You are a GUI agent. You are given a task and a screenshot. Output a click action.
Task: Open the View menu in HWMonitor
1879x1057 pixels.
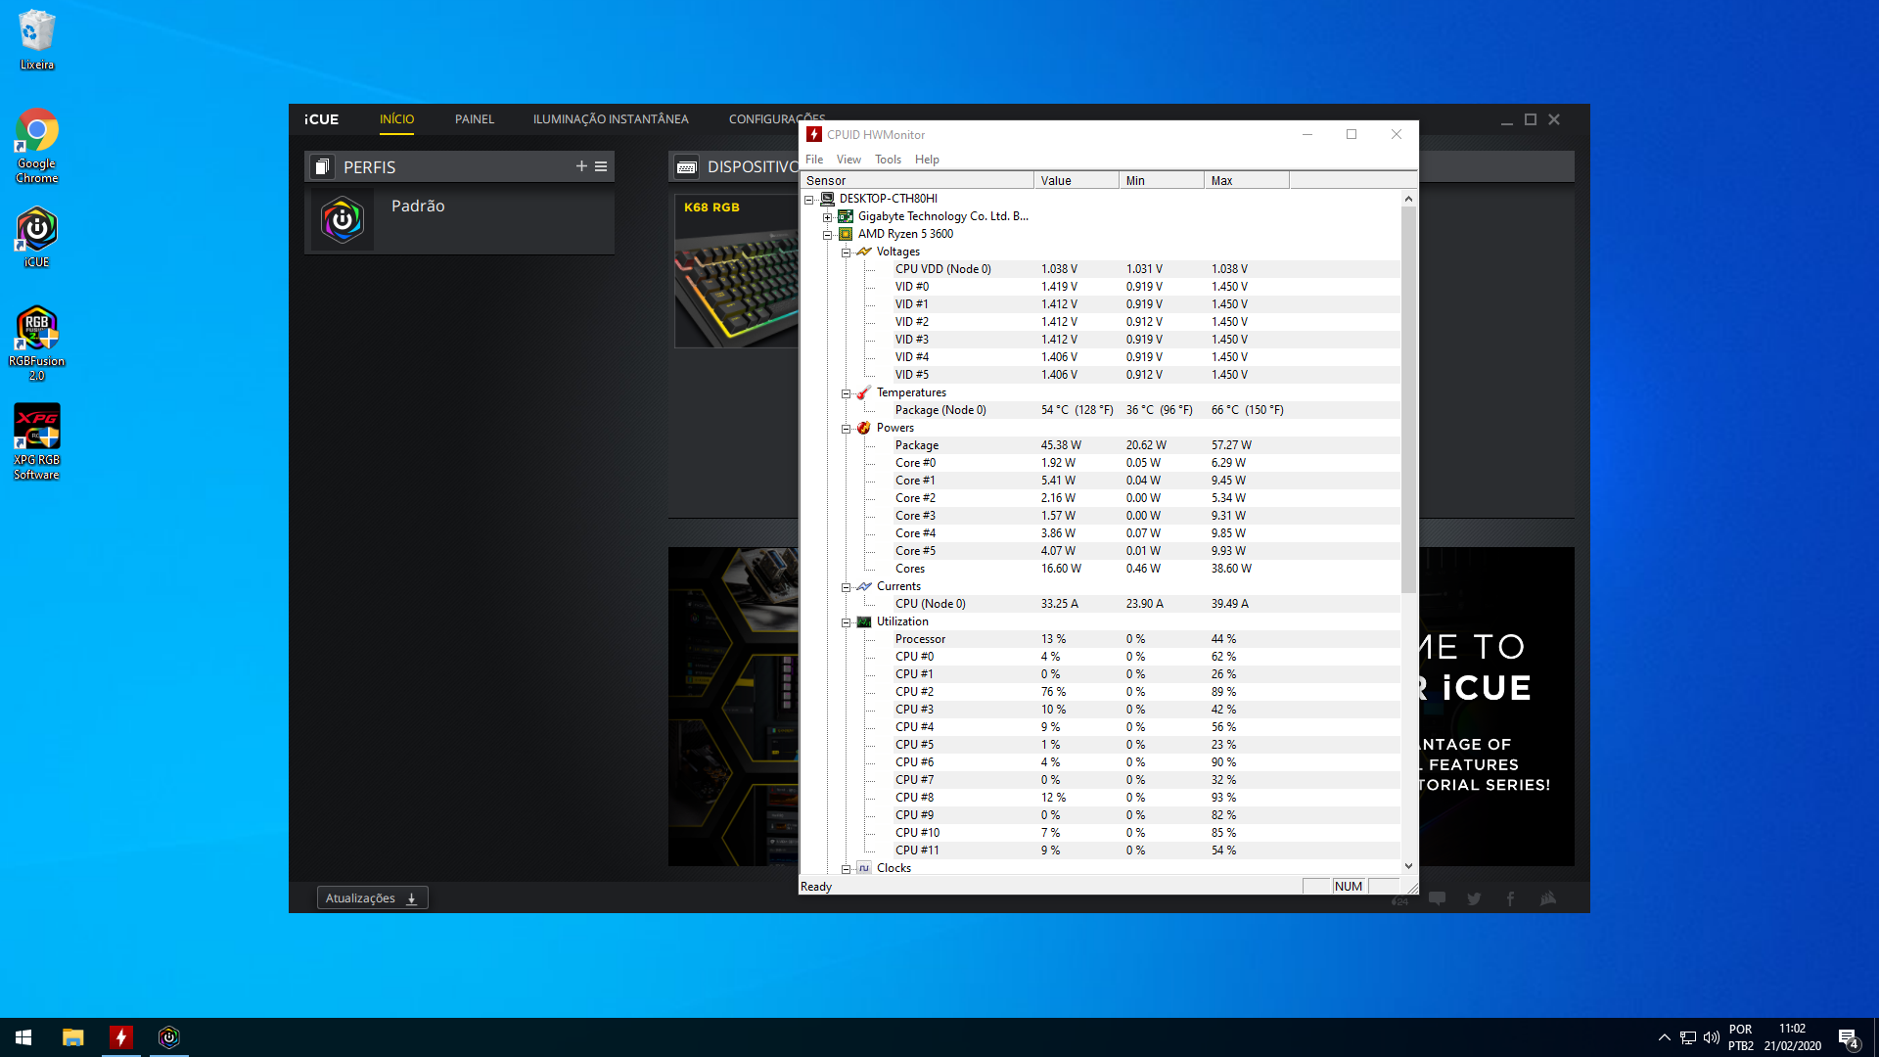[x=848, y=160]
